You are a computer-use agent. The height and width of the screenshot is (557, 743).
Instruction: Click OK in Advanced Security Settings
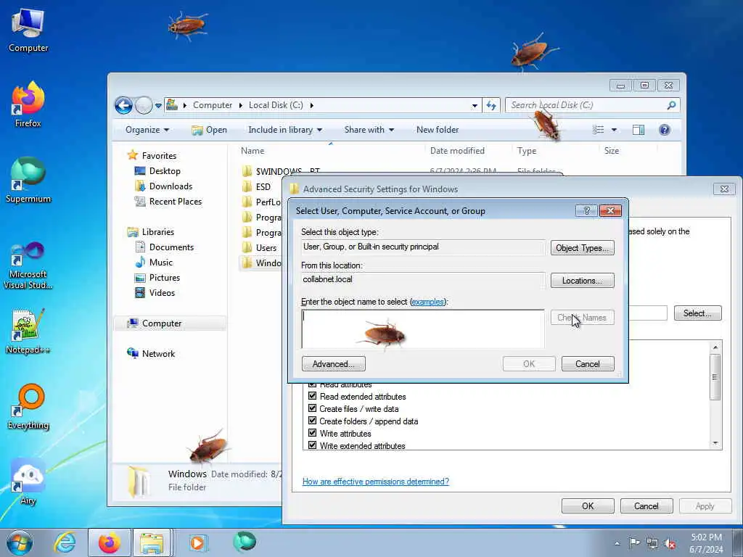pos(588,506)
